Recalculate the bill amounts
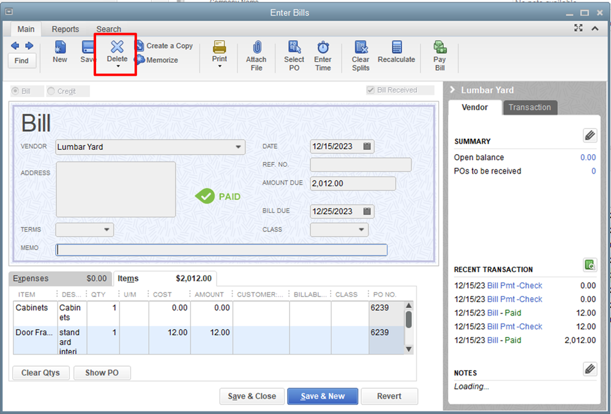 click(396, 52)
